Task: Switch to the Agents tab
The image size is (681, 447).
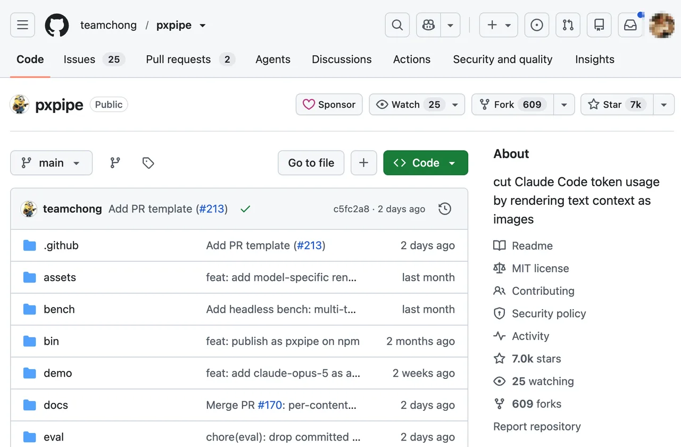Action: pos(273,60)
